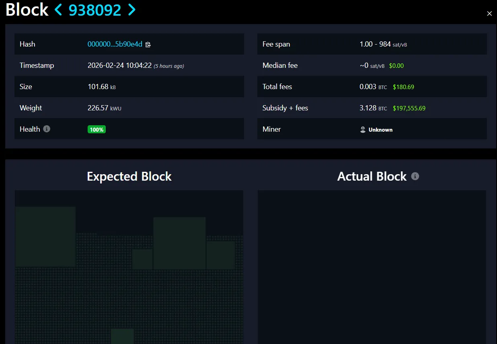Viewport: 497px width, 344px height.
Task: Click the info icon next to Health
Action: click(46, 129)
